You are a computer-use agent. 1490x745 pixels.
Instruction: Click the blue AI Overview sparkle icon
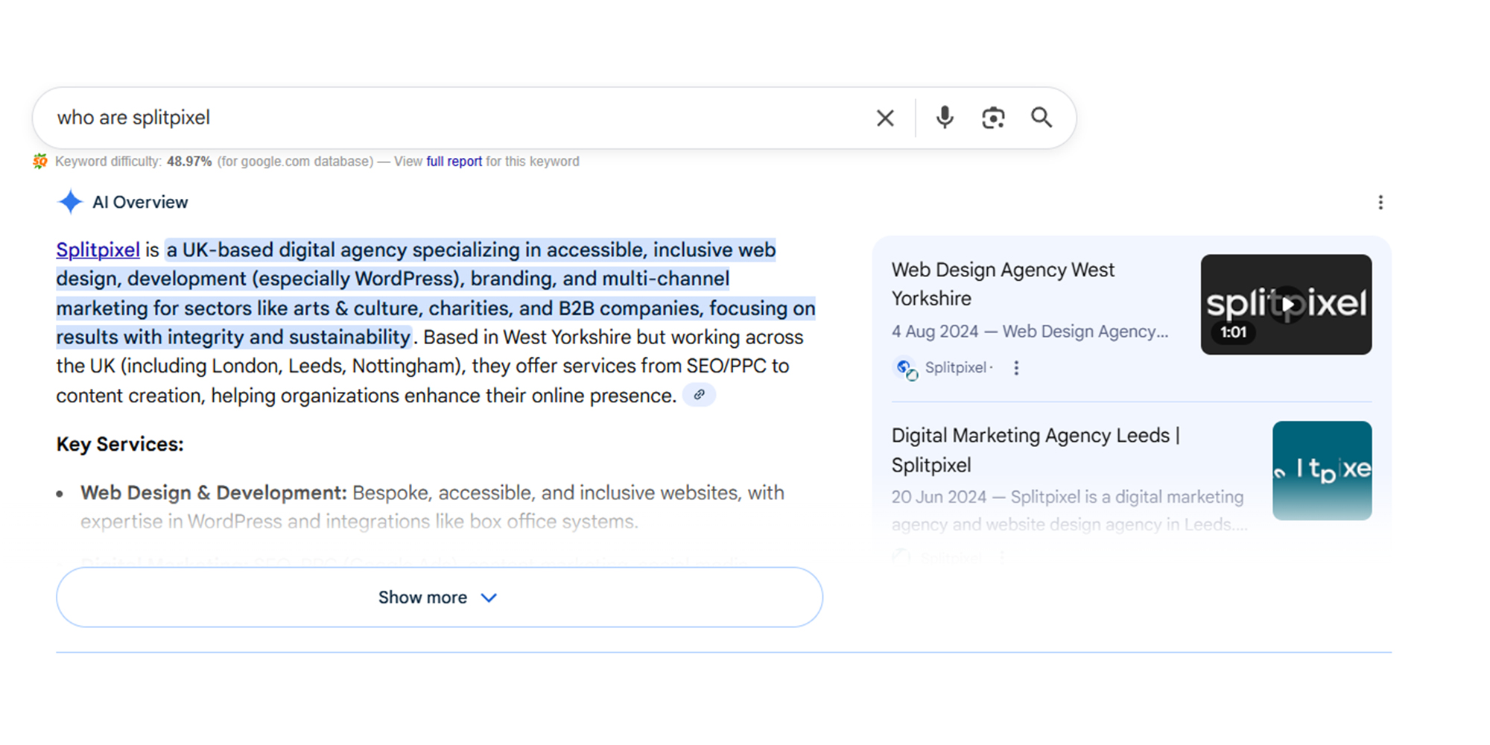[x=70, y=202]
